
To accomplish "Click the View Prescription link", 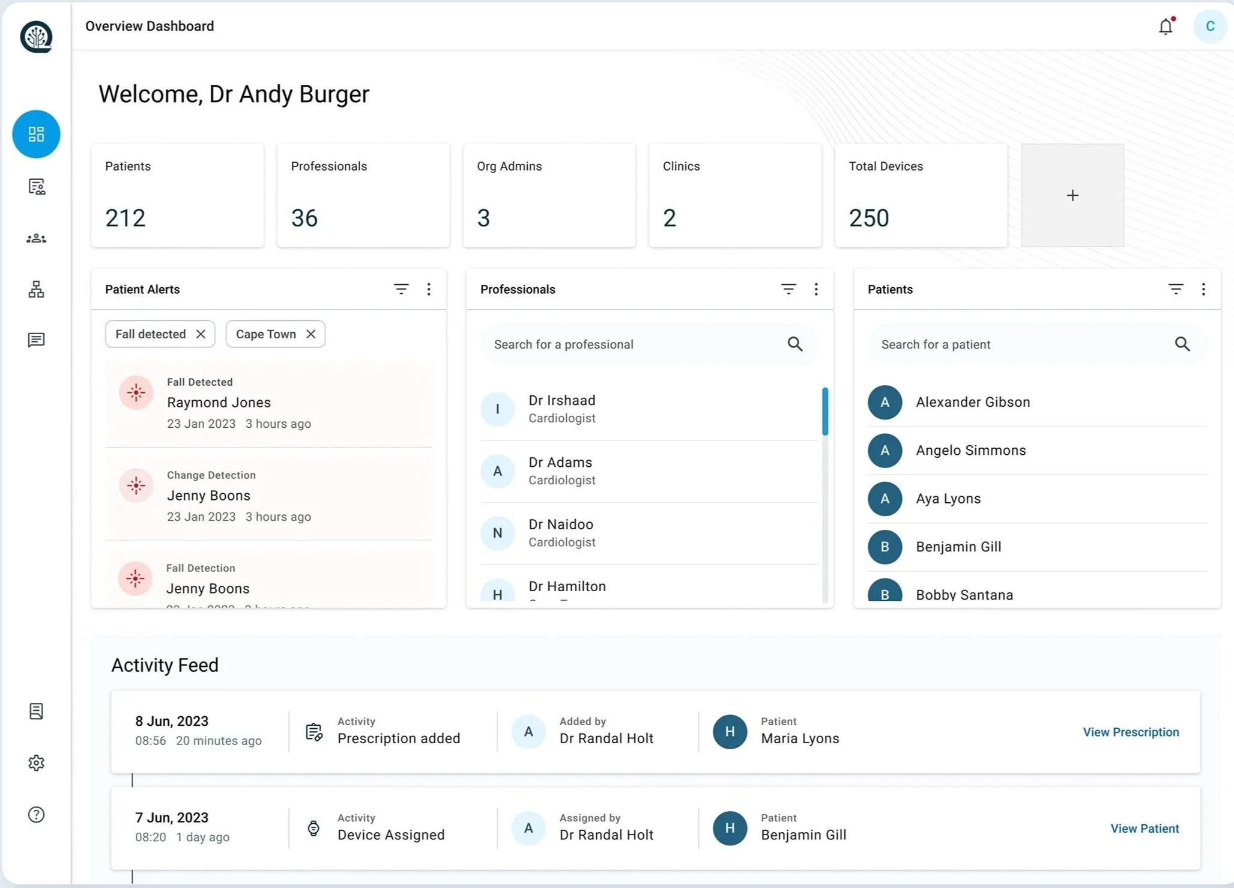I will [1131, 732].
